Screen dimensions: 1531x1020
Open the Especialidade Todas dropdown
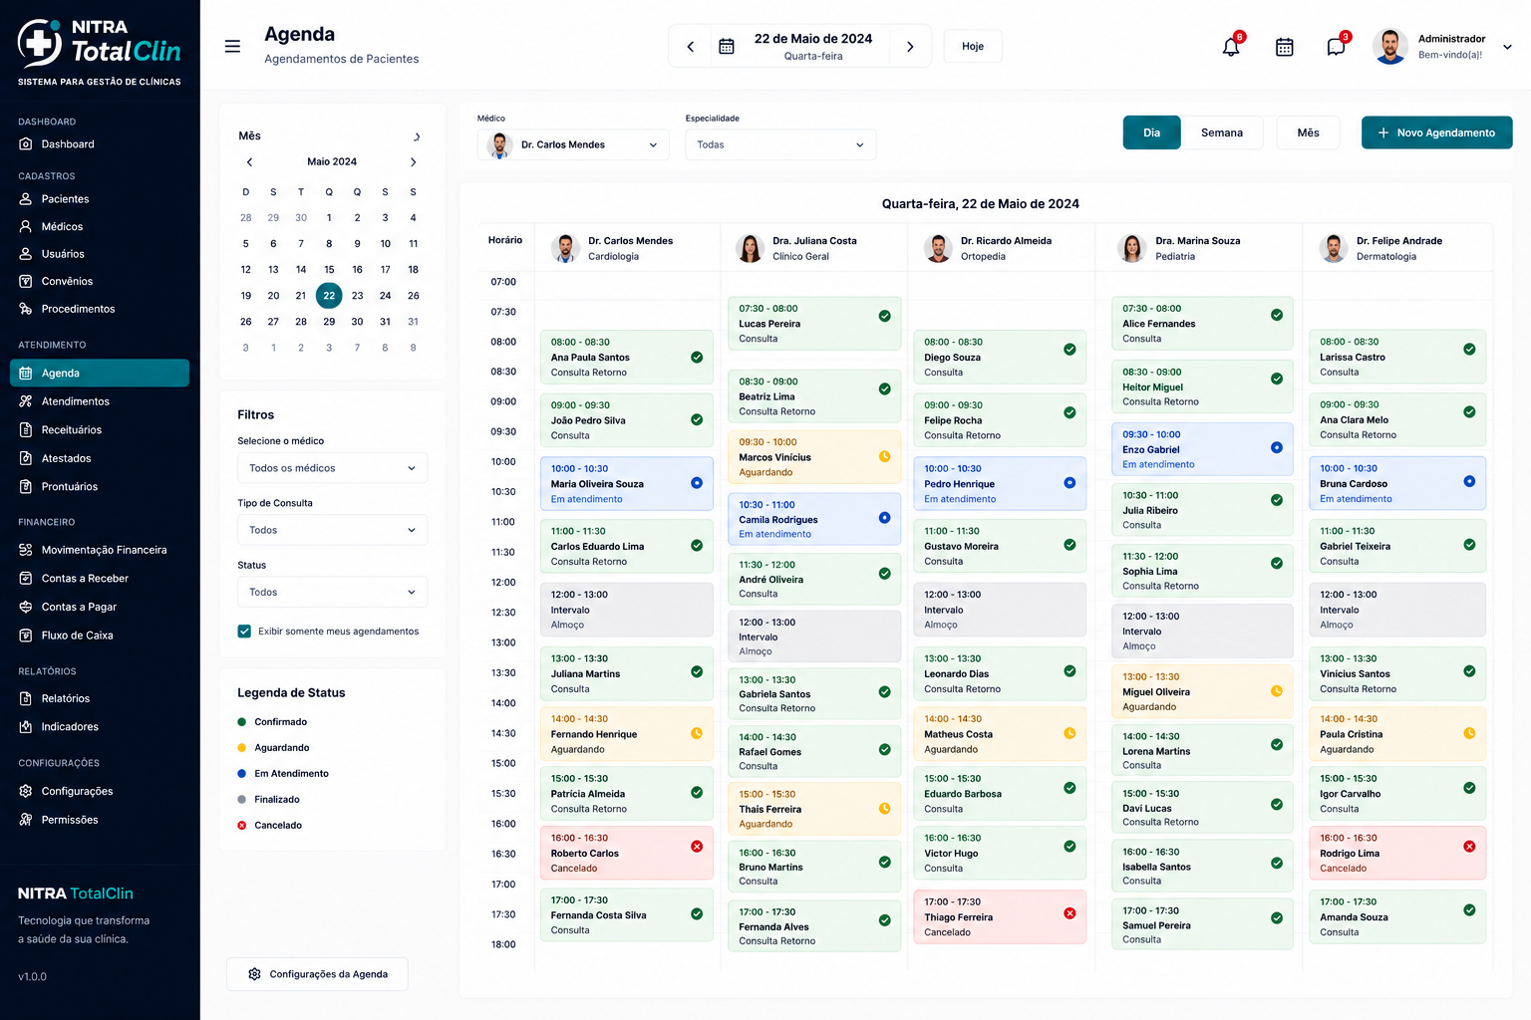(x=780, y=144)
